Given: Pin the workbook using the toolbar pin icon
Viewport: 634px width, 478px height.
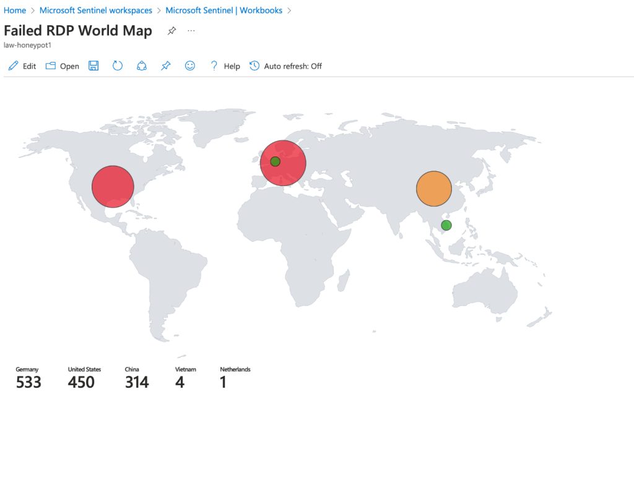Looking at the screenshot, I should click(165, 66).
